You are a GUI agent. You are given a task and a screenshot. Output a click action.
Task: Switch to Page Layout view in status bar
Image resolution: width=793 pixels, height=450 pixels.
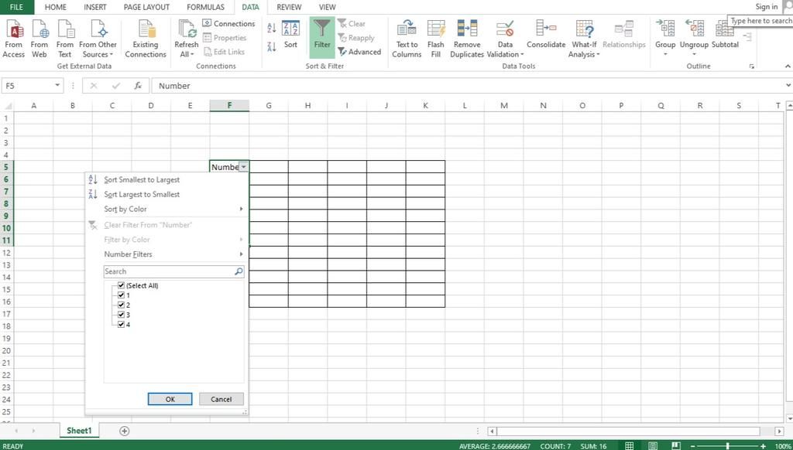pos(653,445)
